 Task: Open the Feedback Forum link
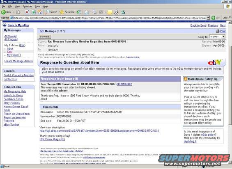[13, 99]
